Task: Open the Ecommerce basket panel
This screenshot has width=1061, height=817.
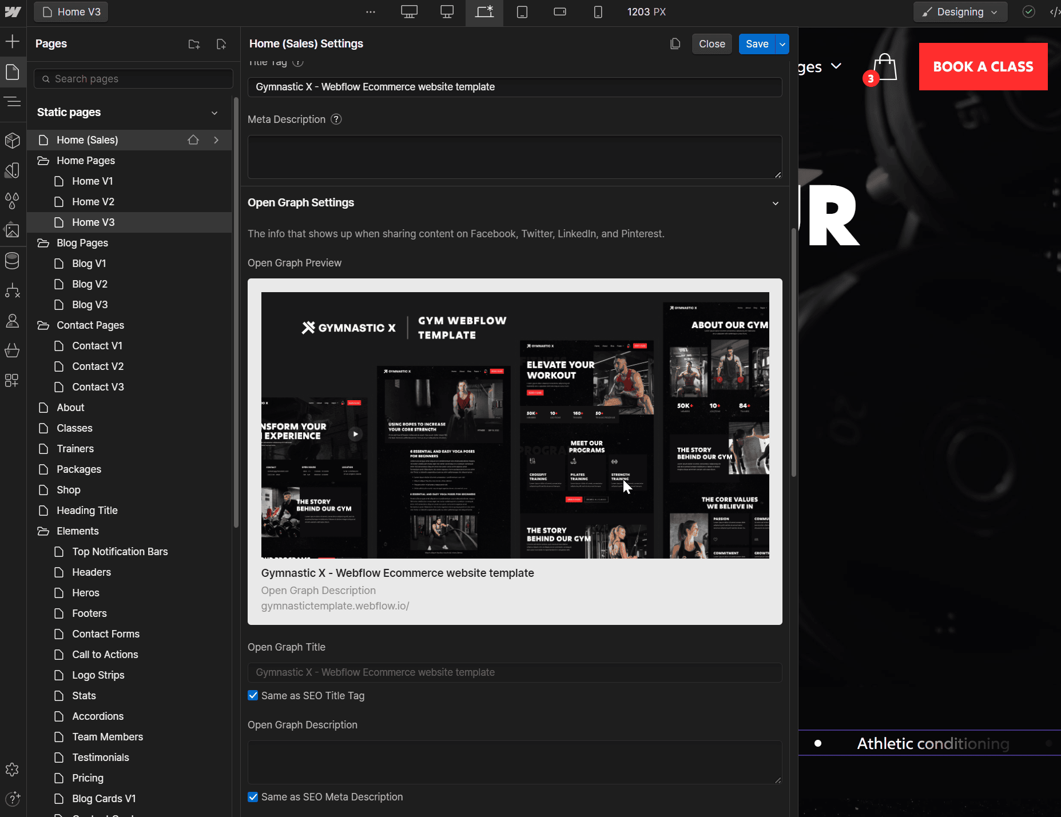Action: [x=13, y=350]
